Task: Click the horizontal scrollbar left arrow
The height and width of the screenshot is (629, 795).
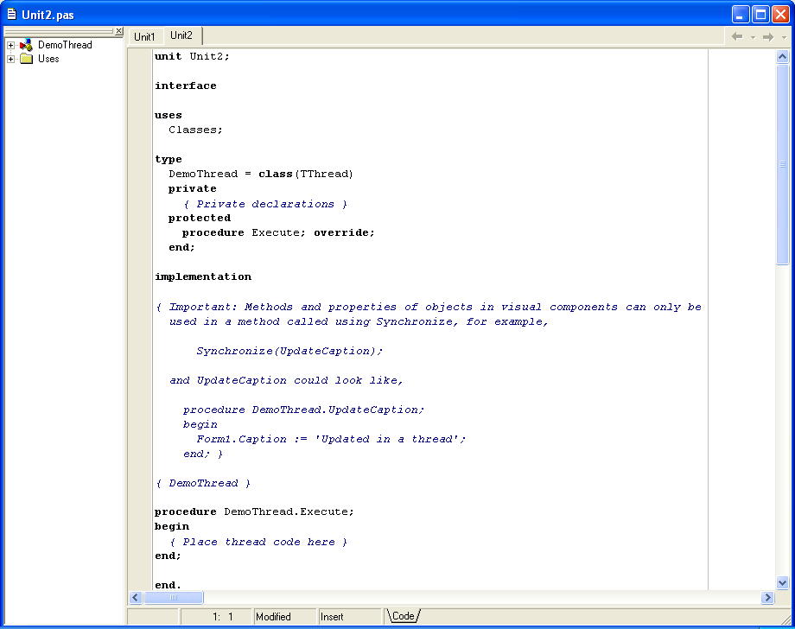Action: [136, 598]
